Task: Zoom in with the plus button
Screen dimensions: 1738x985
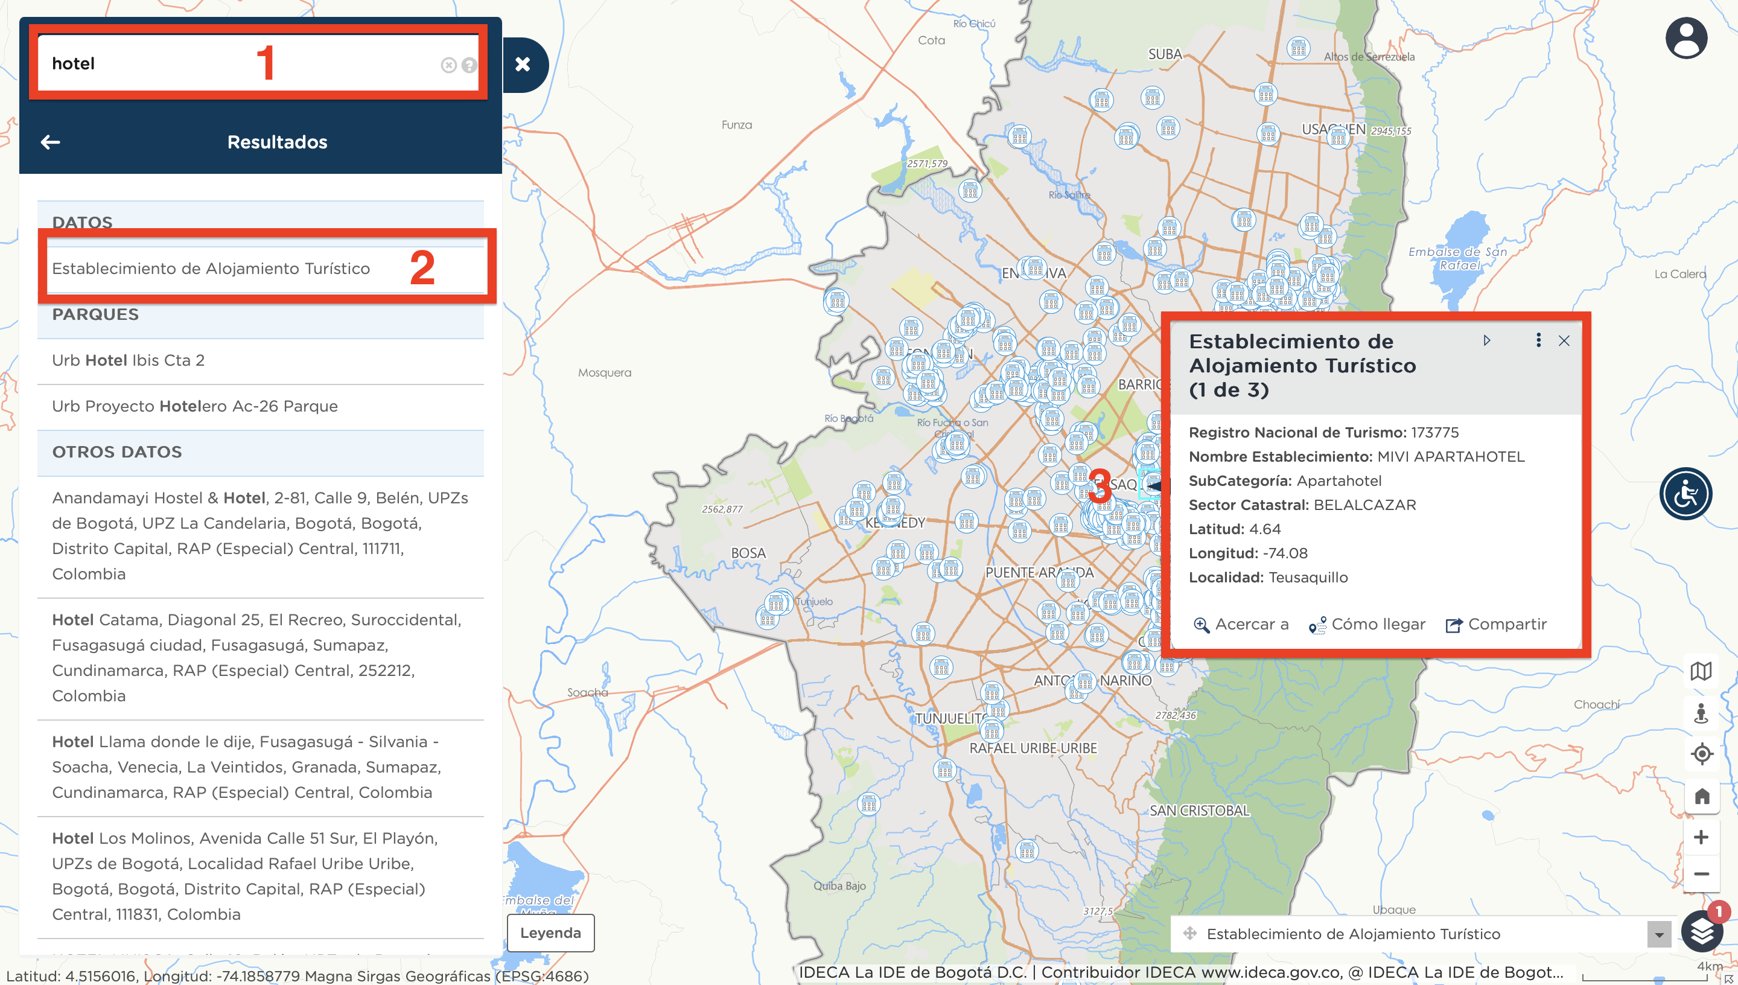Action: point(1701,838)
